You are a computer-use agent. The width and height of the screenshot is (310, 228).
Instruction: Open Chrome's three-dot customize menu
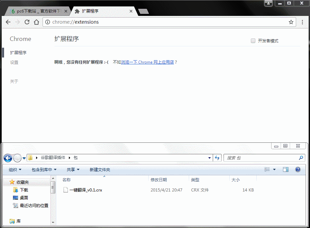(x=302, y=22)
